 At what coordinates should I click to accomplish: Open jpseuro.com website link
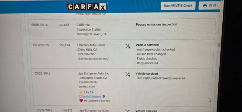click(x=87, y=87)
